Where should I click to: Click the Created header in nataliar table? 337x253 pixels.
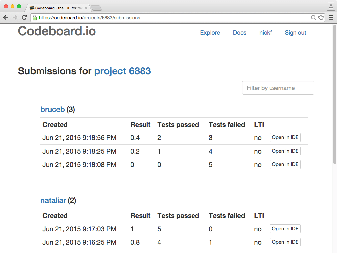click(x=55, y=216)
